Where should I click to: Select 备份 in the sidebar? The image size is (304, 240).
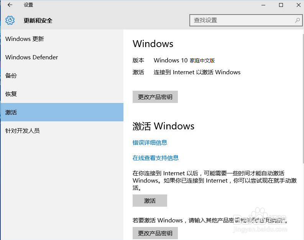(62, 75)
